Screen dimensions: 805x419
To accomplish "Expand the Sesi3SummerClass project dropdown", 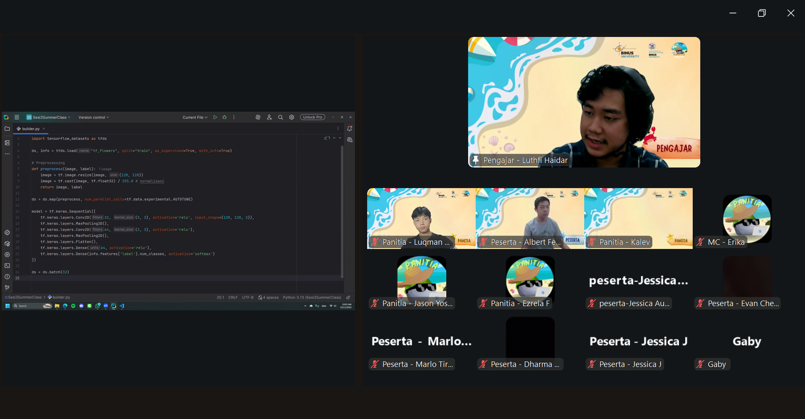I will point(49,118).
